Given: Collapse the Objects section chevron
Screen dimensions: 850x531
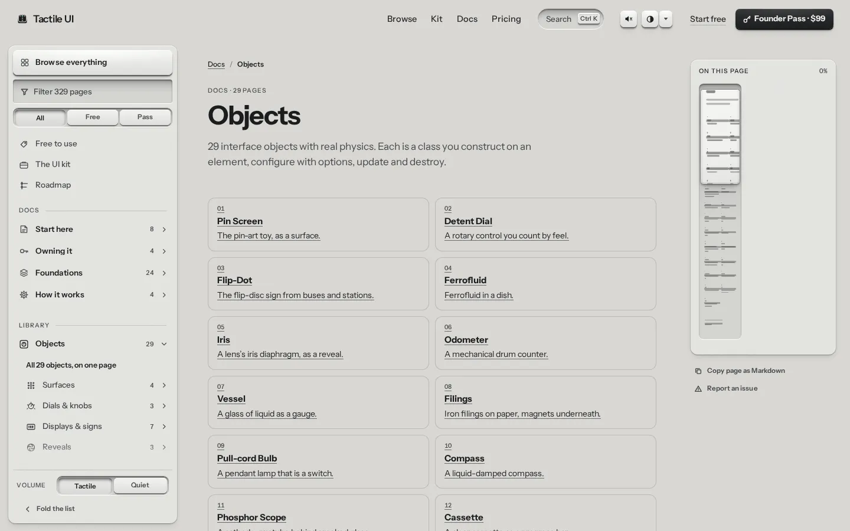Looking at the screenshot, I should click(164, 344).
